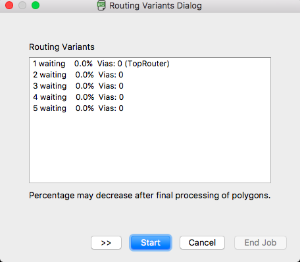Click the 'Routing Variants' list heading label
The width and height of the screenshot is (300, 262).
[x=62, y=47]
